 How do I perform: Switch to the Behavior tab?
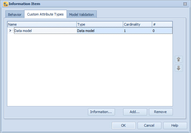point(15,15)
